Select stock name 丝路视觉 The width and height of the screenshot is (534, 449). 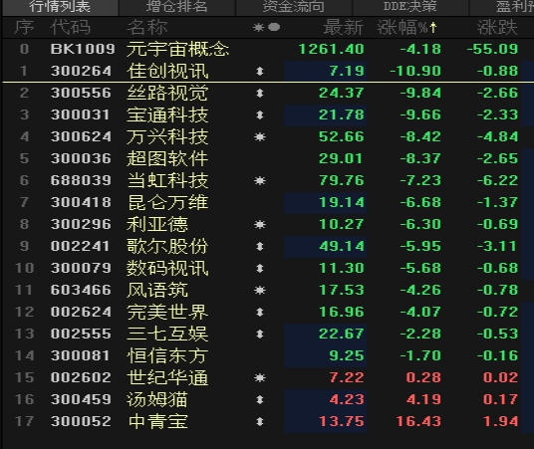167,93
